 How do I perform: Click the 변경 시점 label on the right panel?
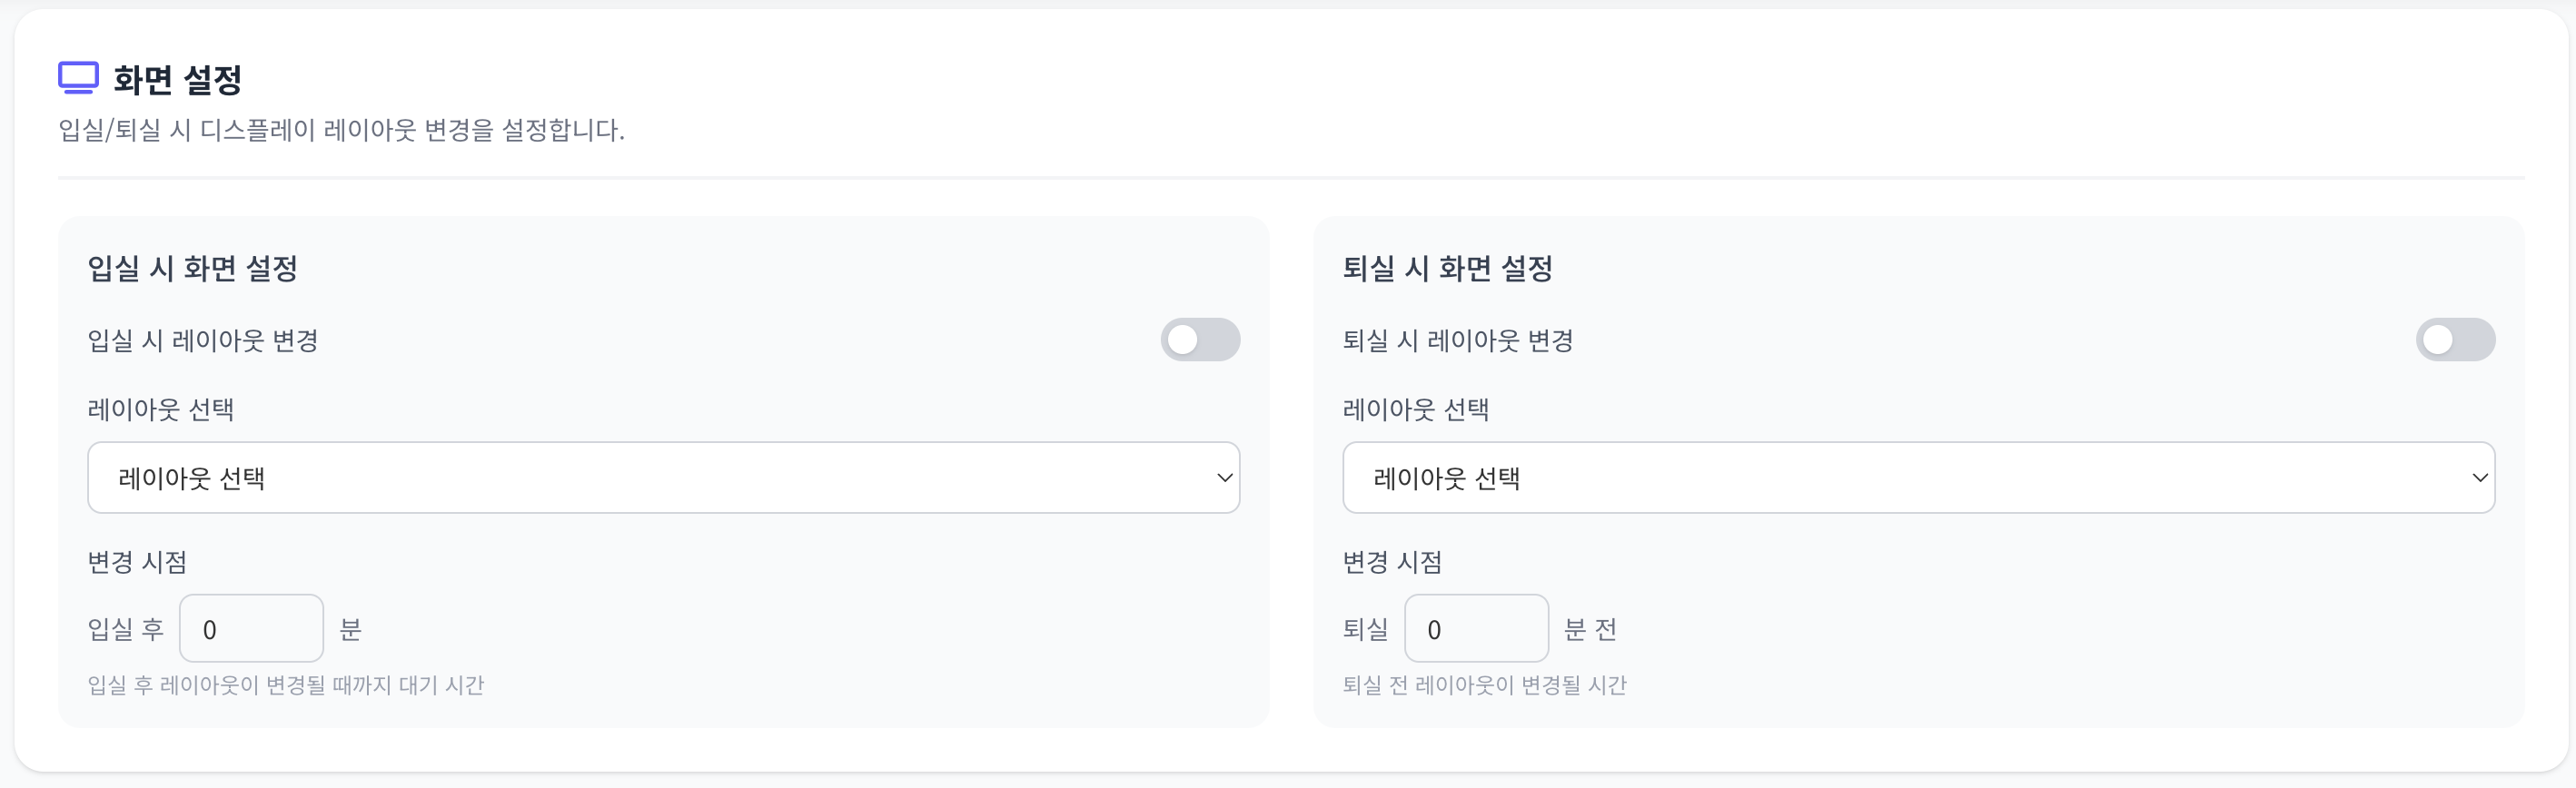(x=1392, y=561)
